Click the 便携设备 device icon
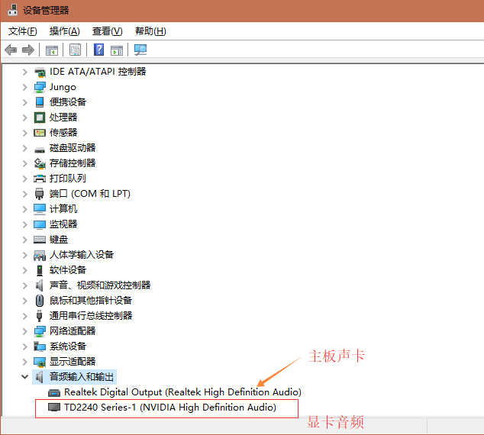The width and height of the screenshot is (484, 435). tap(40, 102)
